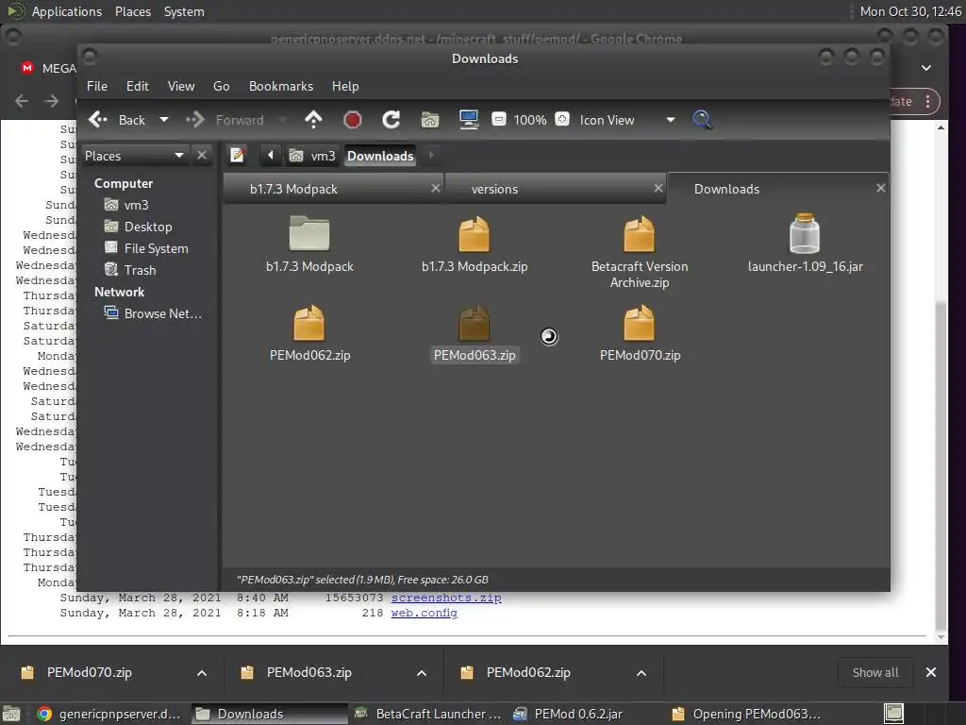The image size is (966, 725).
Task: Go up to the parent folder
Action: pos(313,120)
